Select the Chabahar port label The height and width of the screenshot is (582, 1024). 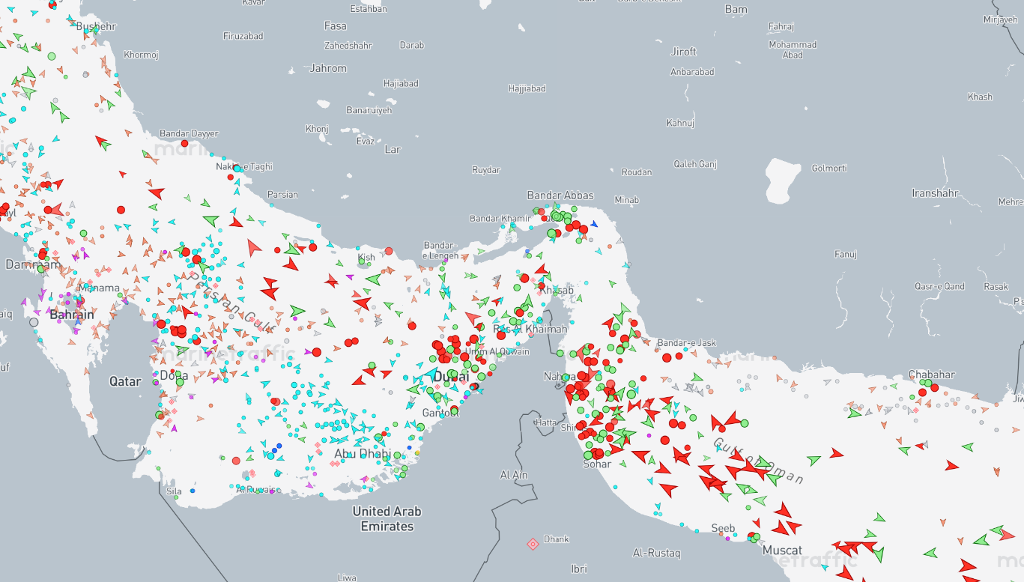[931, 375]
